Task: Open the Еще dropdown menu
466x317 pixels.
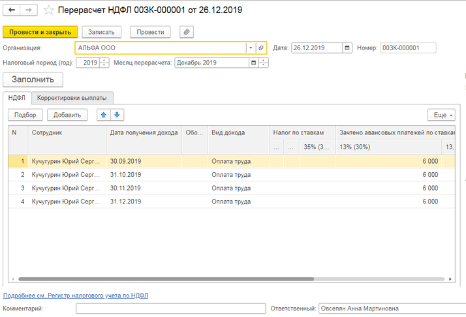Action: pyautogui.click(x=441, y=115)
